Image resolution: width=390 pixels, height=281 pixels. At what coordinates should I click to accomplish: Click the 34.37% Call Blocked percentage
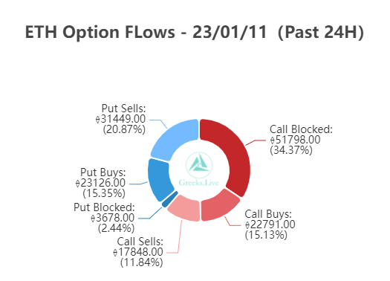(x=291, y=150)
